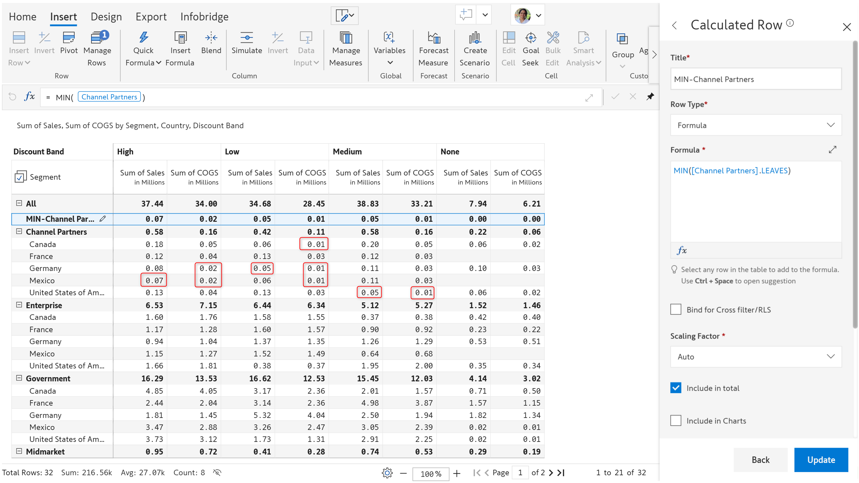Viewport: 859px width, 483px height.
Task: Click the Update button
Action: 821,460
